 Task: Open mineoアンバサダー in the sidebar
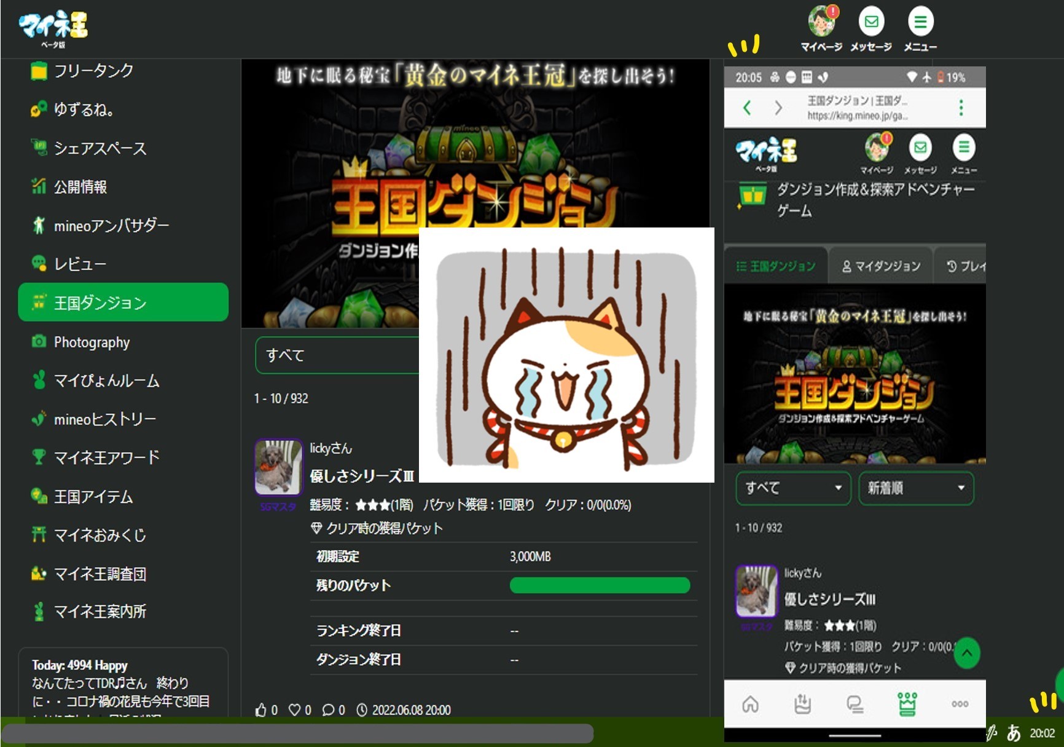pos(123,226)
